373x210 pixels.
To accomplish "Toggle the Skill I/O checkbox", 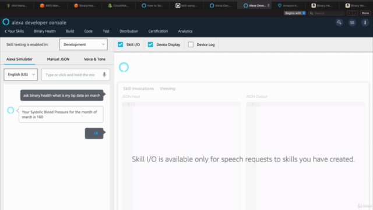I will [121, 44].
